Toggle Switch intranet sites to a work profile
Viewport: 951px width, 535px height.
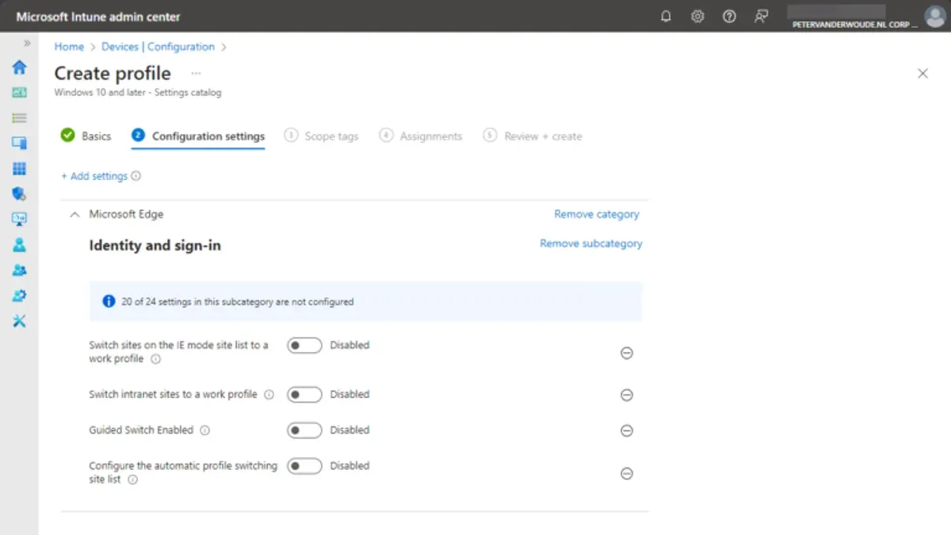[x=304, y=395]
